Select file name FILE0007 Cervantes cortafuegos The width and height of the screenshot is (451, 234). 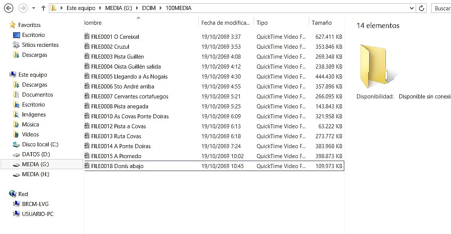tap(130, 97)
